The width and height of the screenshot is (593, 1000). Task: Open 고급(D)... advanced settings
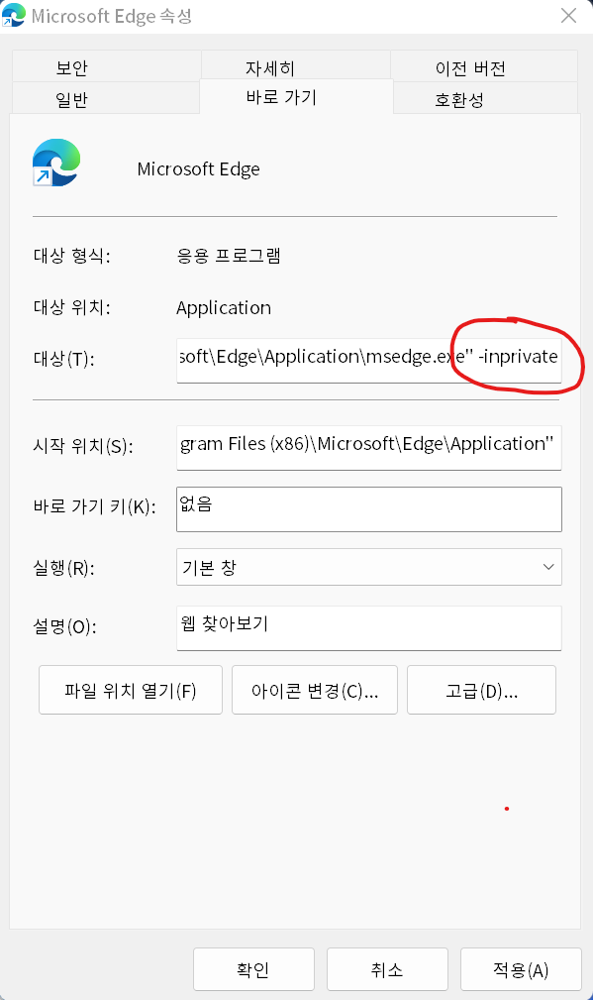pyautogui.click(x=481, y=690)
